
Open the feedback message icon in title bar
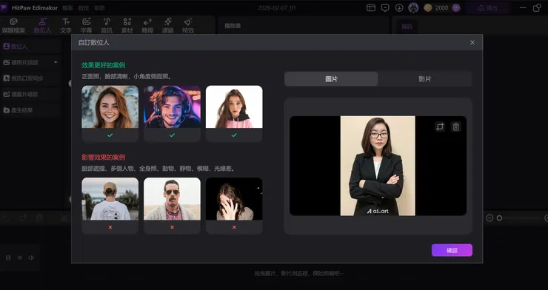385,7
